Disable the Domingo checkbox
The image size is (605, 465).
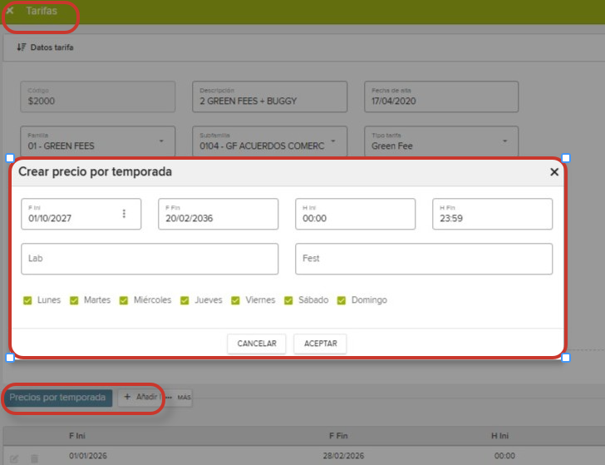(x=342, y=300)
